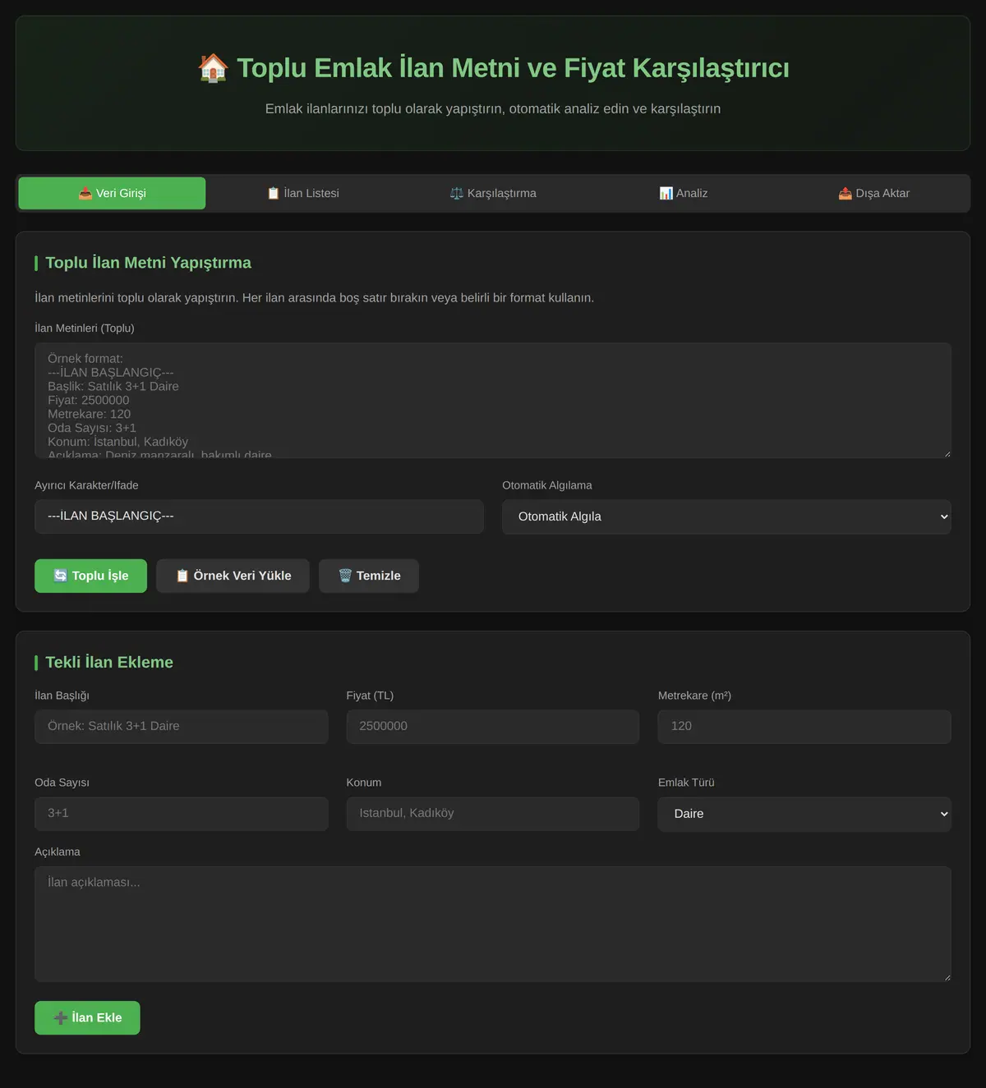Select the Veri Girişi tab
The width and height of the screenshot is (986, 1088).
pos(112,193)
